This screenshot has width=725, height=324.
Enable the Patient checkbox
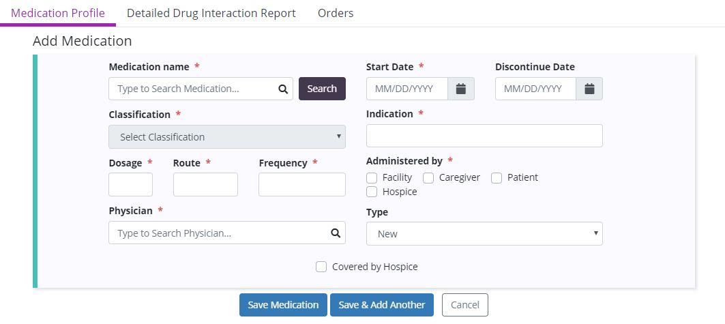497,178
